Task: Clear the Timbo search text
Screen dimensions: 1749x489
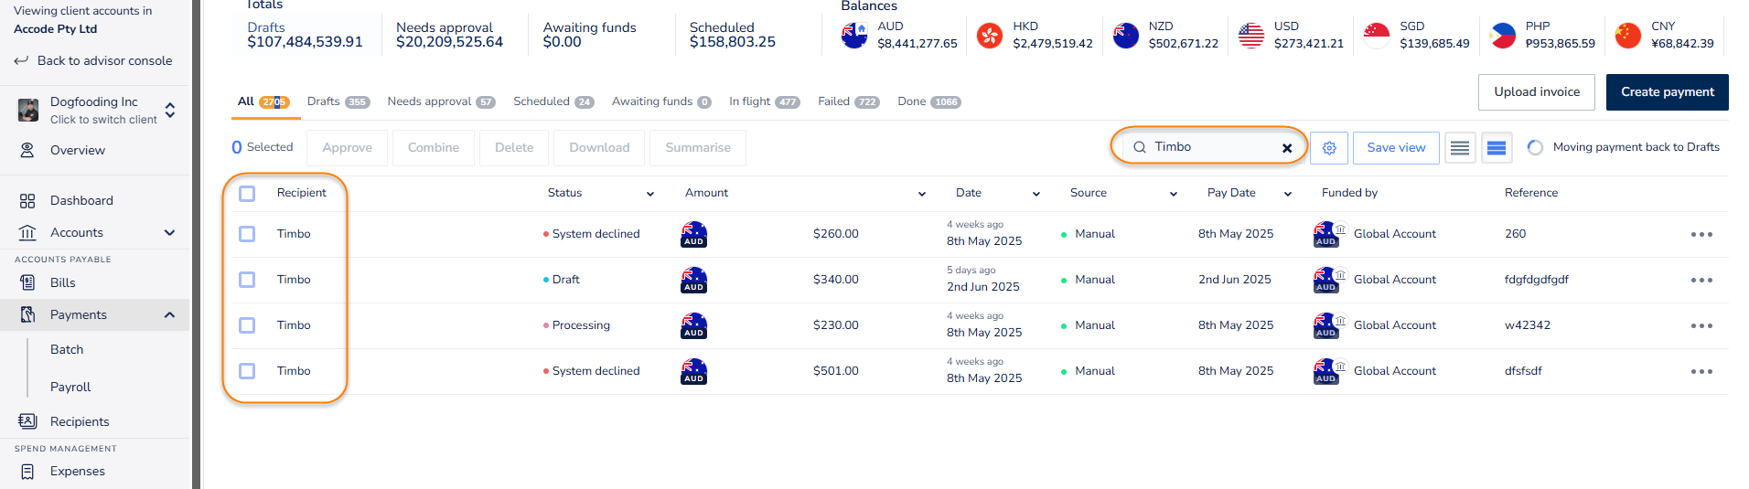Action: (1287, 148)
